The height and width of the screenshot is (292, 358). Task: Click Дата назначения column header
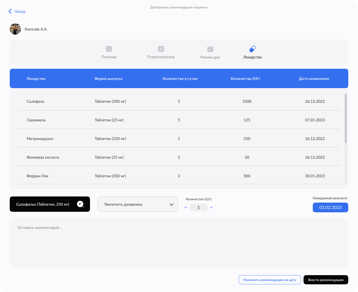[314, 79]
